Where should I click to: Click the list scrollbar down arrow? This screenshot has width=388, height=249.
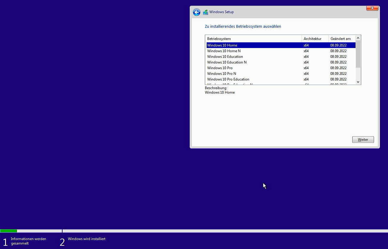point(358,82)
